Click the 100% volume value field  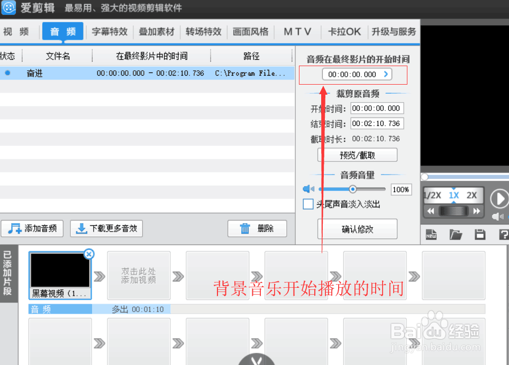[x=401, y=189]
